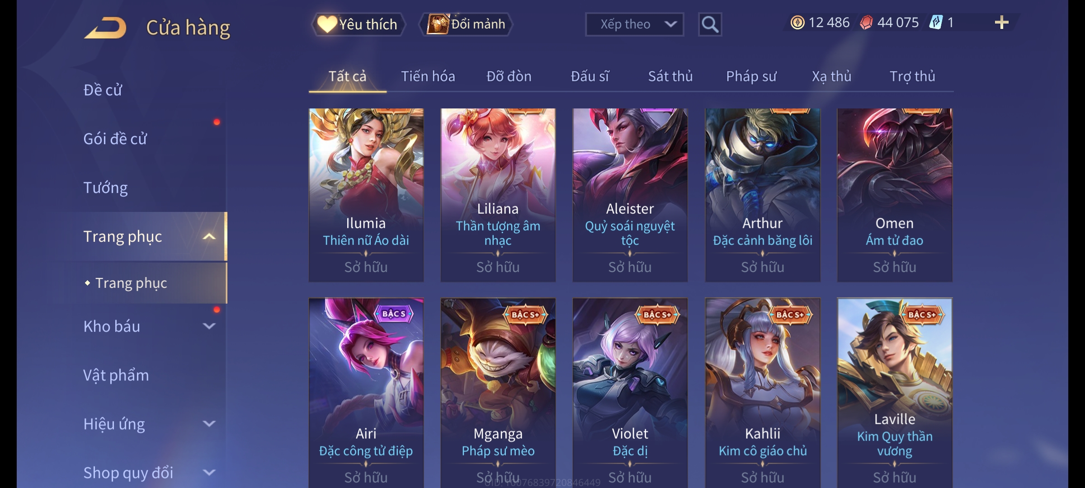The image size is (1085, 488).
Task: Open the search magnifier icon
Action: point(710,24)
